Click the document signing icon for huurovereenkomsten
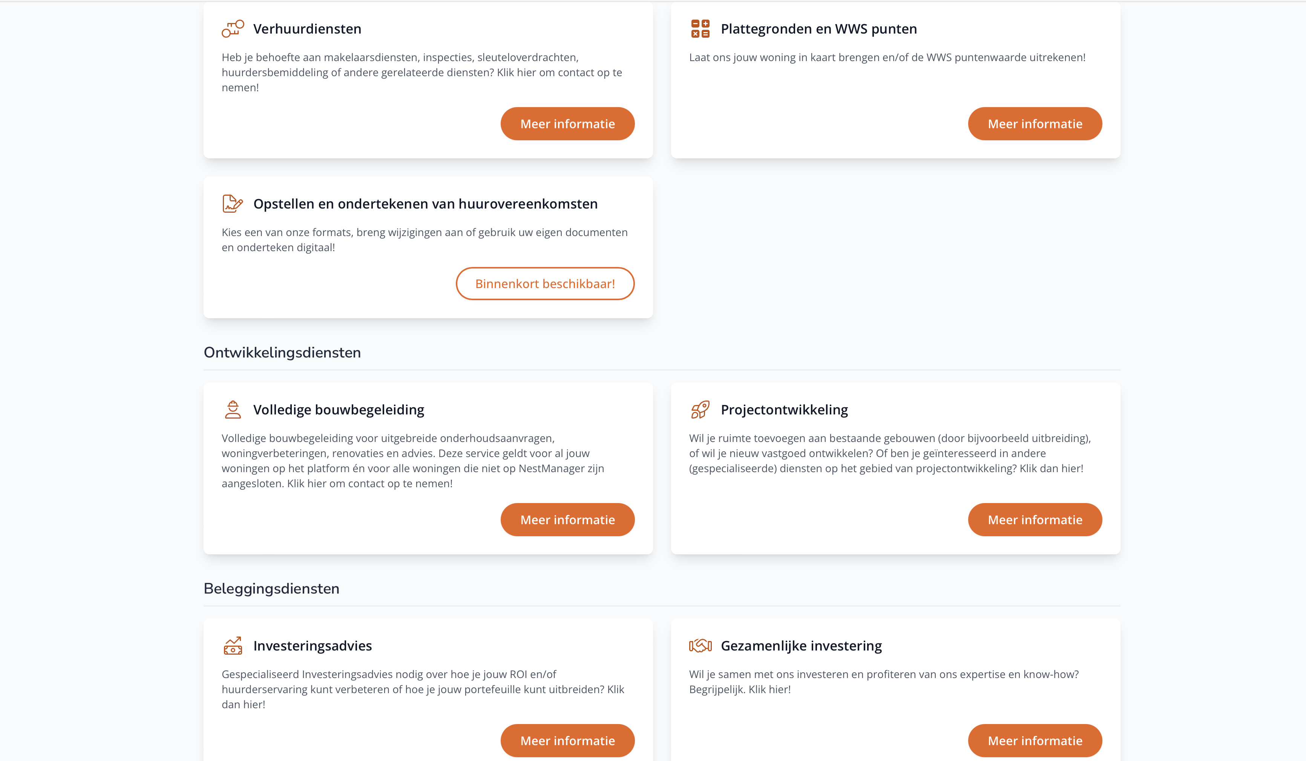Viewport: 1306px width, 761px height. (x=233, y=204)
